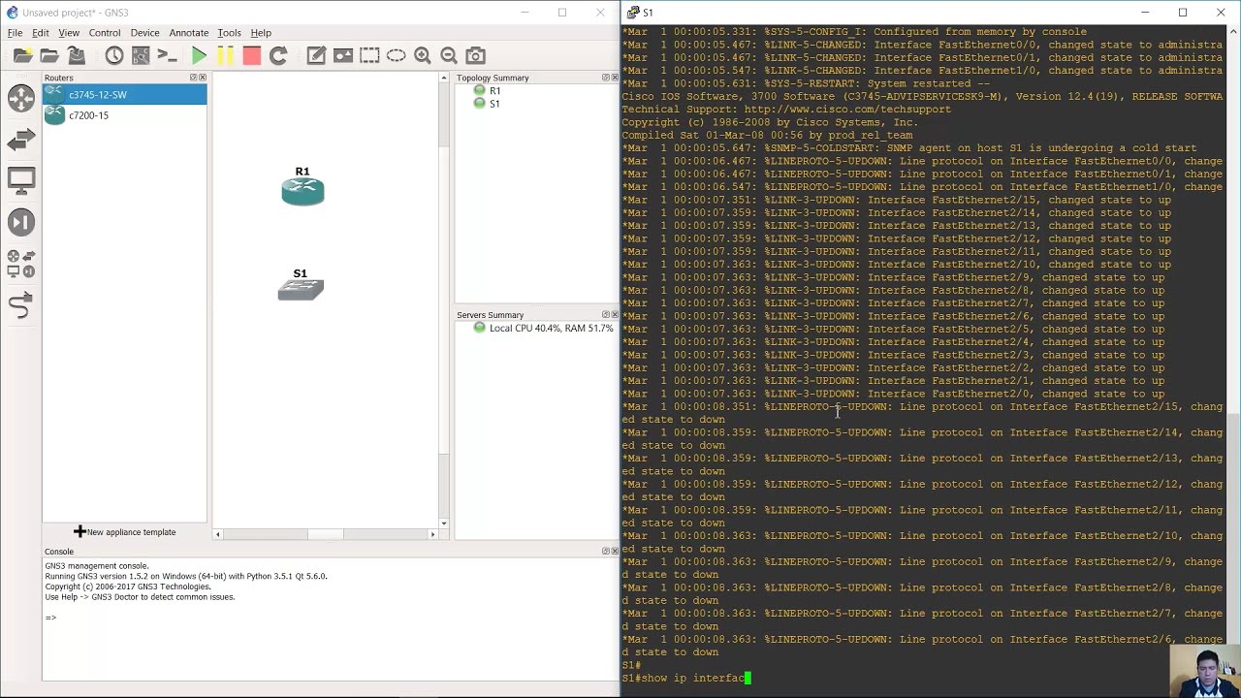Undock the Topology Summary panel
The image size is (1241, 698).
pyautogui.click(x=606, y=78)
